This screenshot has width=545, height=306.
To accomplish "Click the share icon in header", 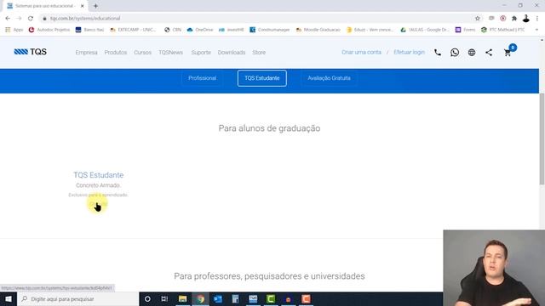I will [x=489, y=53].
